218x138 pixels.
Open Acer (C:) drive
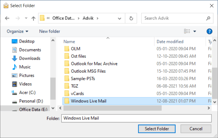pos(27,92)
